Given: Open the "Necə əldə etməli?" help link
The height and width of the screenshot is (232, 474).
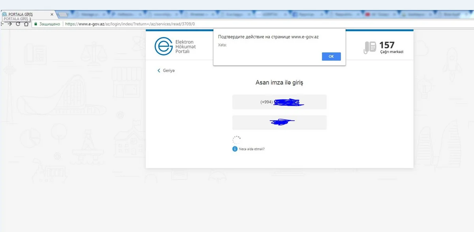Looking at the screenshot, I should pos(252,149).
